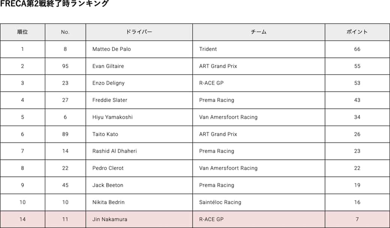Click the Trident team cell

(259, 49)
